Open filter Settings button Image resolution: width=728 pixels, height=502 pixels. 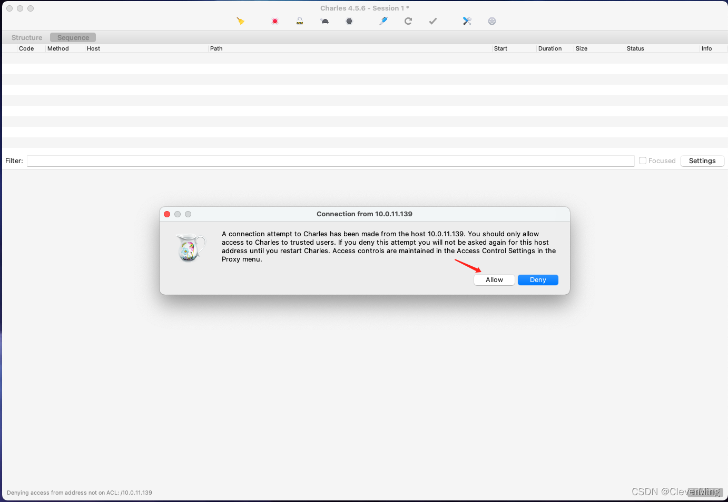click(x=702, y=161)
